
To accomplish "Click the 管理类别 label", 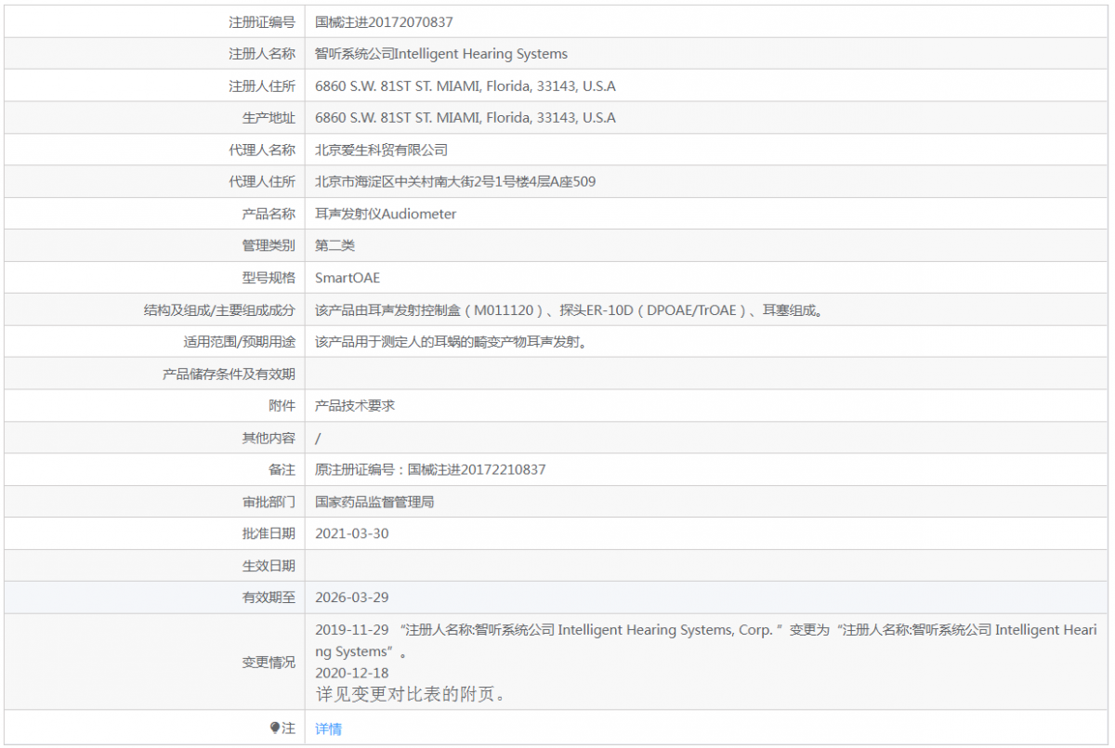I will coord(269,246).
